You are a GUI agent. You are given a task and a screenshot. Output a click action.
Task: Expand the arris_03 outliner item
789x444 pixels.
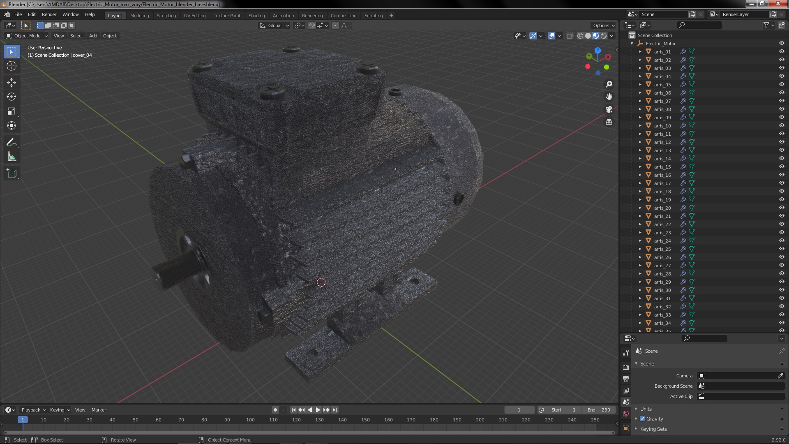click(640, 68)
